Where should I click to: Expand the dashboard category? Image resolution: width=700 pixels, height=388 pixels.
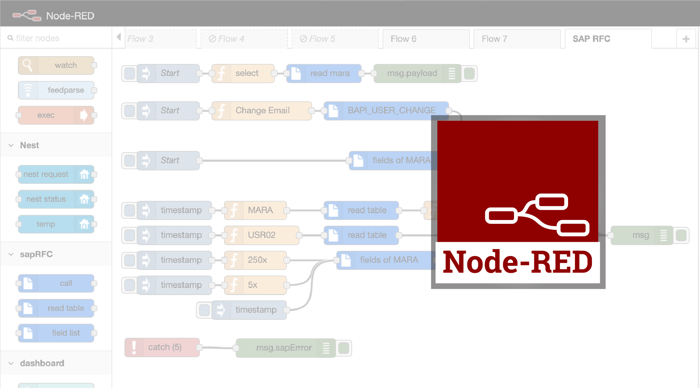[x=11, y=363]
